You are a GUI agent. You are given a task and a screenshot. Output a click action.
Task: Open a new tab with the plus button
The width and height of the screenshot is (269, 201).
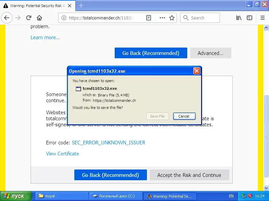(81, 5)
